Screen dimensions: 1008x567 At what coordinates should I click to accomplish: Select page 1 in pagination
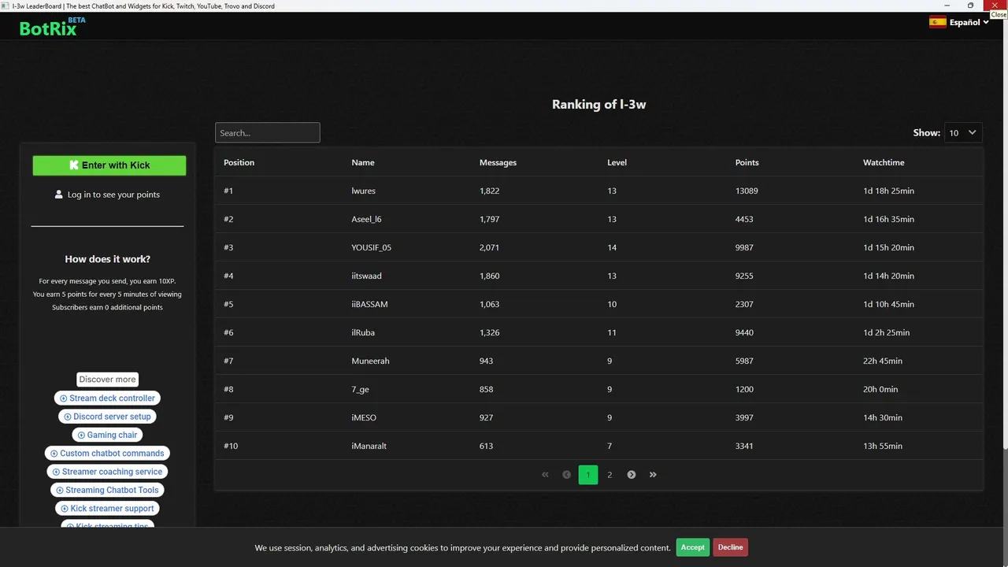(x=588, y=475)
